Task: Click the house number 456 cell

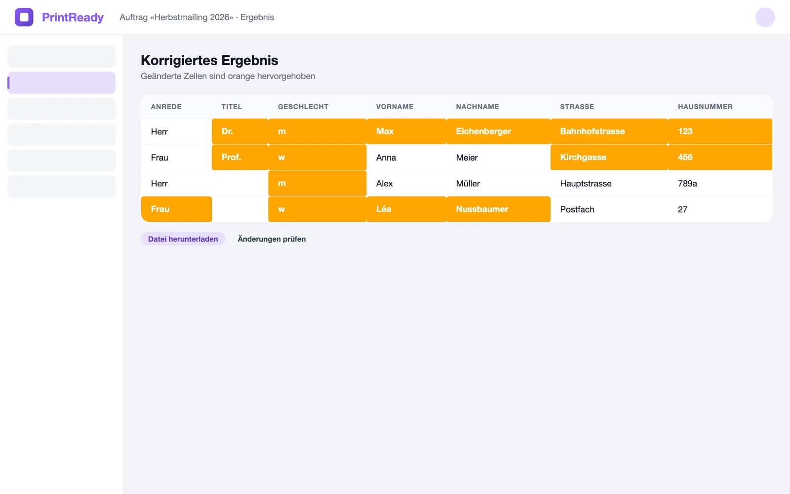Action: click(x=720, y=157)
